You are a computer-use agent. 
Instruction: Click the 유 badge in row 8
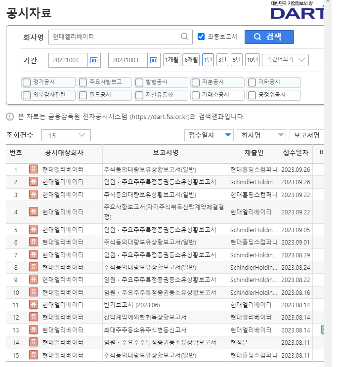coord(34,267)
